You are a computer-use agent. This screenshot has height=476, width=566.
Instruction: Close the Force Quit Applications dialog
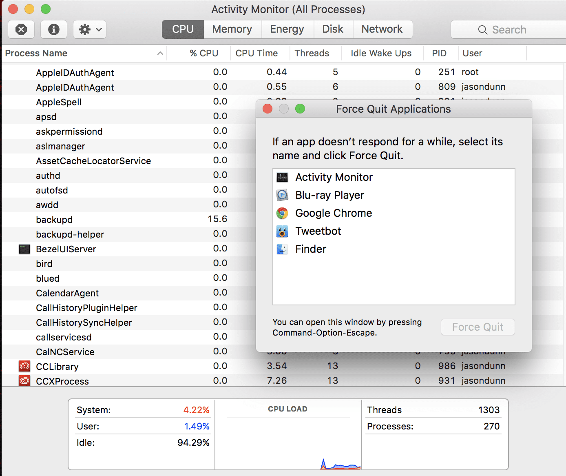tap(268, 109)
